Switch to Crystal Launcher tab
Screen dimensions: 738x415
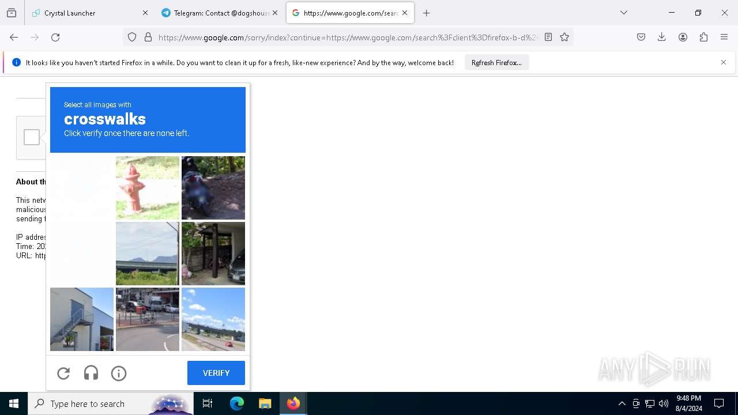click(91, 13)
